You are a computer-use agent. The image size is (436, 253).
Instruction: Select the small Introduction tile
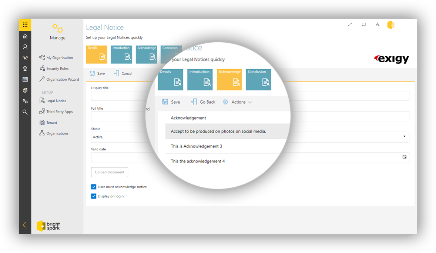(x=121, y=54)
